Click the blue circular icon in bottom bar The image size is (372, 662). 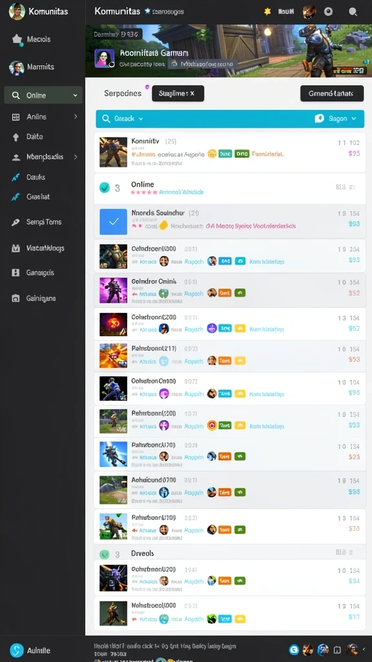tap(294, 649)
